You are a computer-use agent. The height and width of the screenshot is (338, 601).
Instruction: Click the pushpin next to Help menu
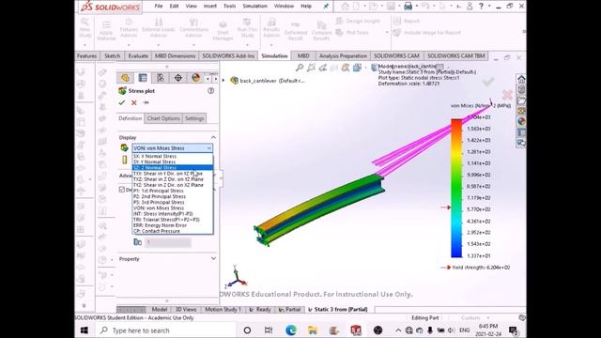point(326,7)
